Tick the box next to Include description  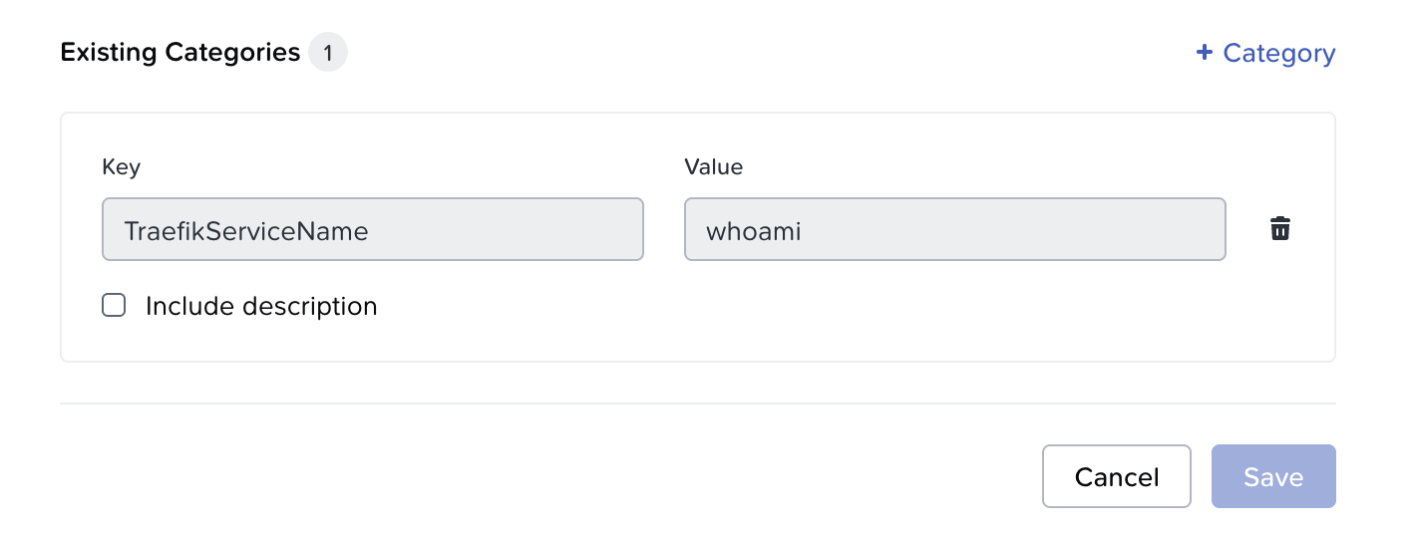(x=115, y=306)
